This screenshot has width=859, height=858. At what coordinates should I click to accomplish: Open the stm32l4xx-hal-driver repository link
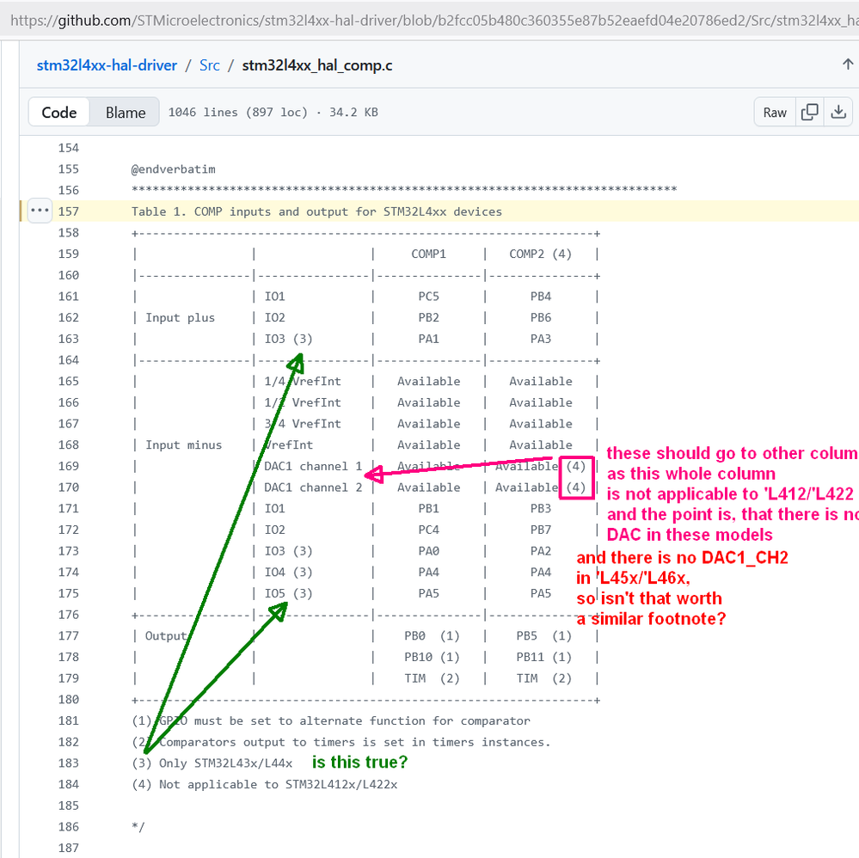pos(107,65)
